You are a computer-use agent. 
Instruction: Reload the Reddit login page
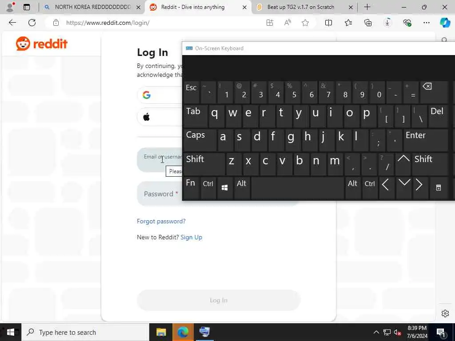coord(32,23)
